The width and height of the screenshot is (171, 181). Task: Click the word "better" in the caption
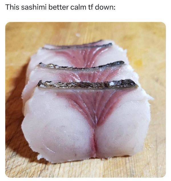click(x=58, y=7)
